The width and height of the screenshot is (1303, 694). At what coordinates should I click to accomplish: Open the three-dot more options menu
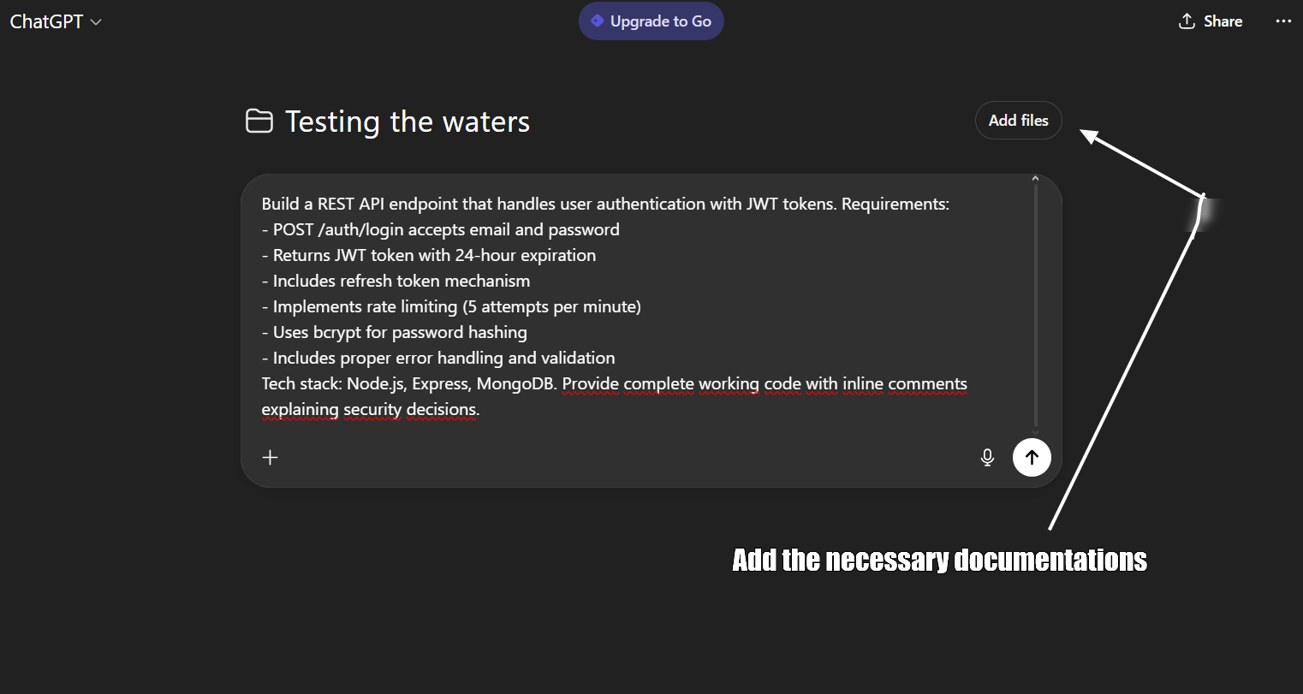1283,21
